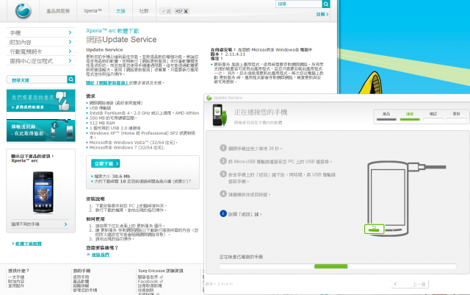Click the USB 傳輸線 requirement line
The image size is (470, 295).
point(100,108)
